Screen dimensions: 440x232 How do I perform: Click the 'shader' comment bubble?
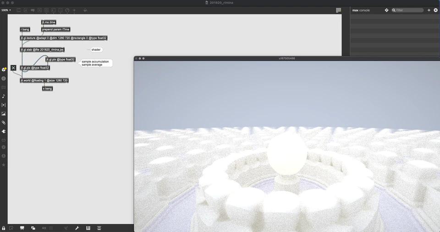[x=96, y=50]
